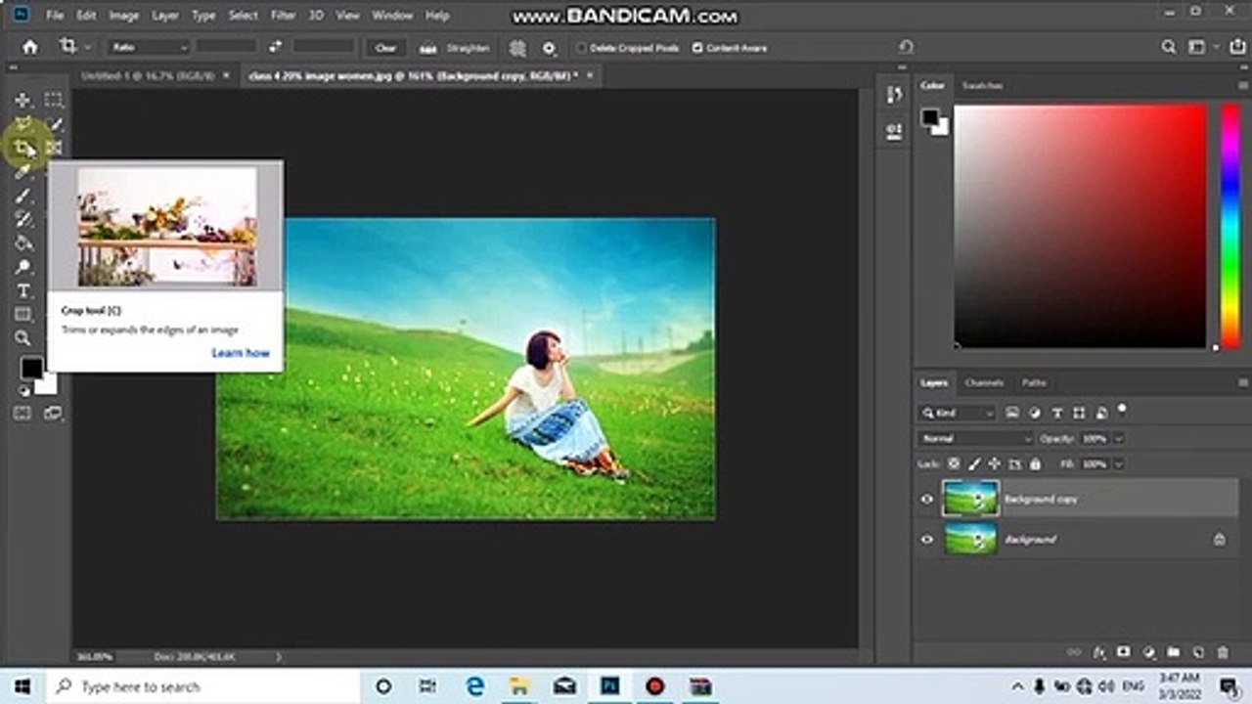Create new fill or adjustment layer
This screenshot has height=704, width=1252.
(x=1148, y=652)
